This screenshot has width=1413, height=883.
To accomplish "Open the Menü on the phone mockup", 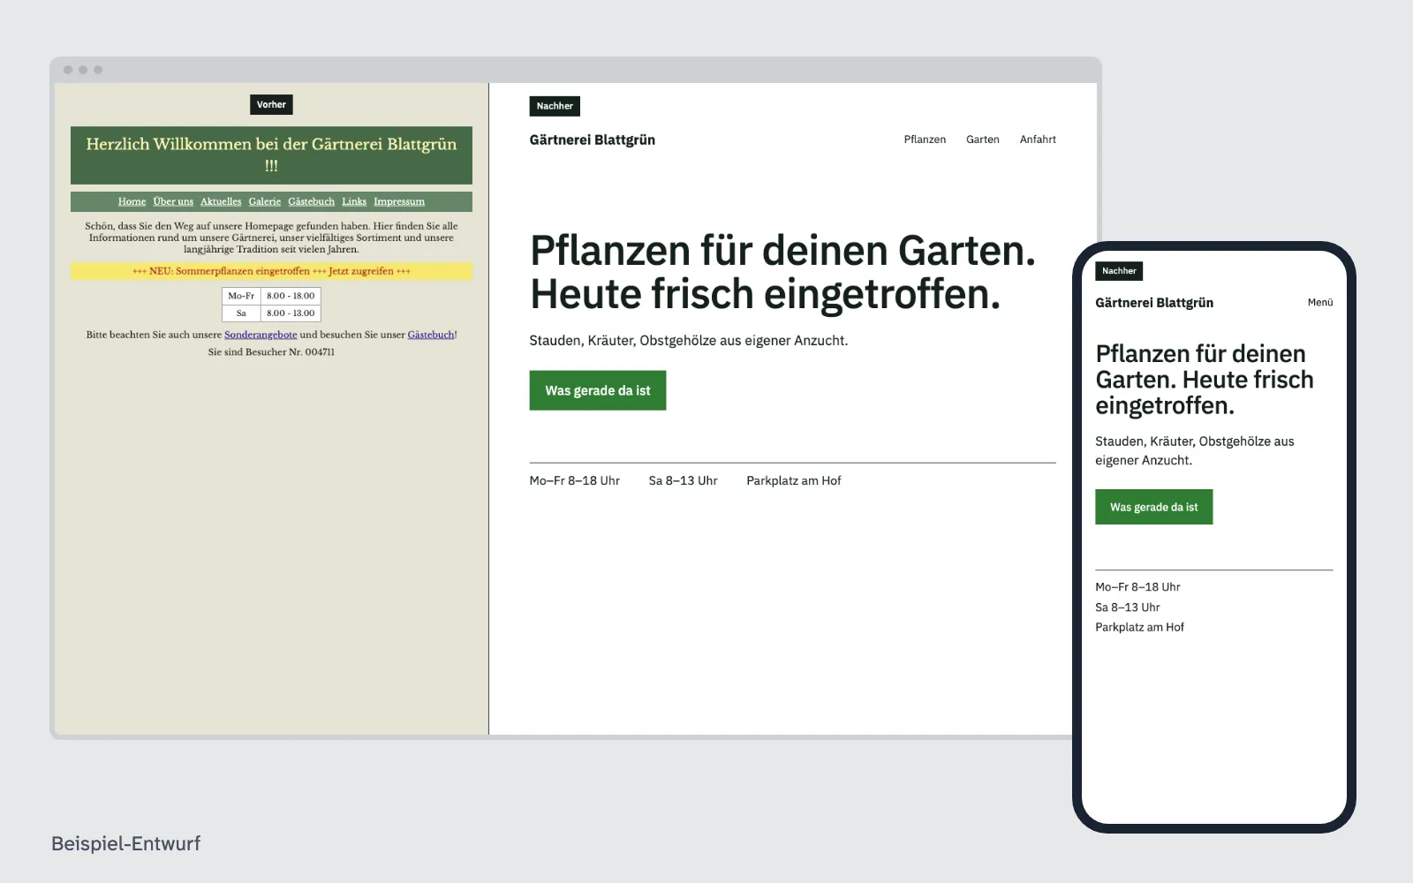I will click(1320, 302).
